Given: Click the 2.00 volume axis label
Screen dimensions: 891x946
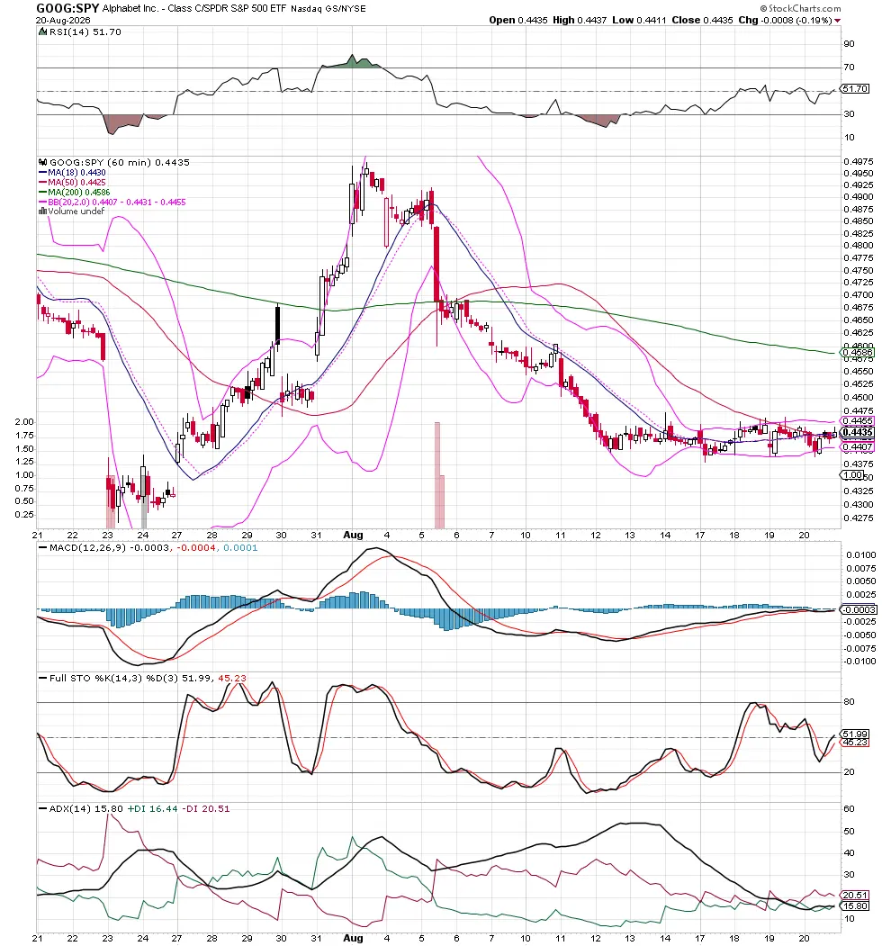Looking at the screenshot, I should (24, 422).
